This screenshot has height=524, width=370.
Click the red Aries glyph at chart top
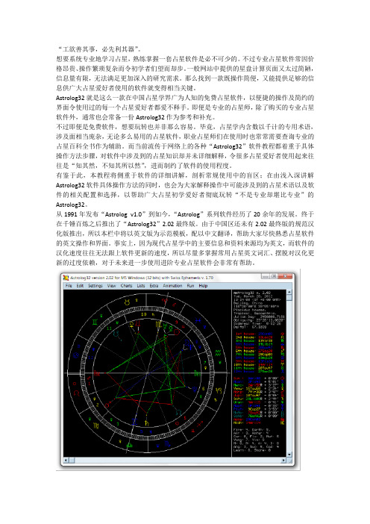coord(165,300)
